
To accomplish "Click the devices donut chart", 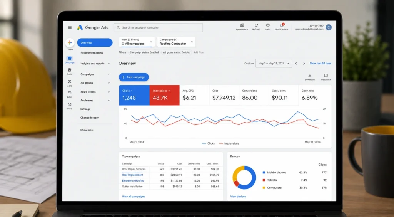I will pos(244,177).
